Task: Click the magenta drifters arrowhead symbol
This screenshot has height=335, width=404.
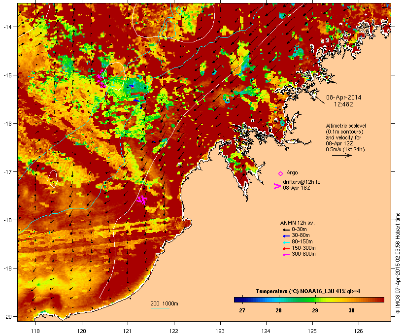Action: click(x=277, y=186)
